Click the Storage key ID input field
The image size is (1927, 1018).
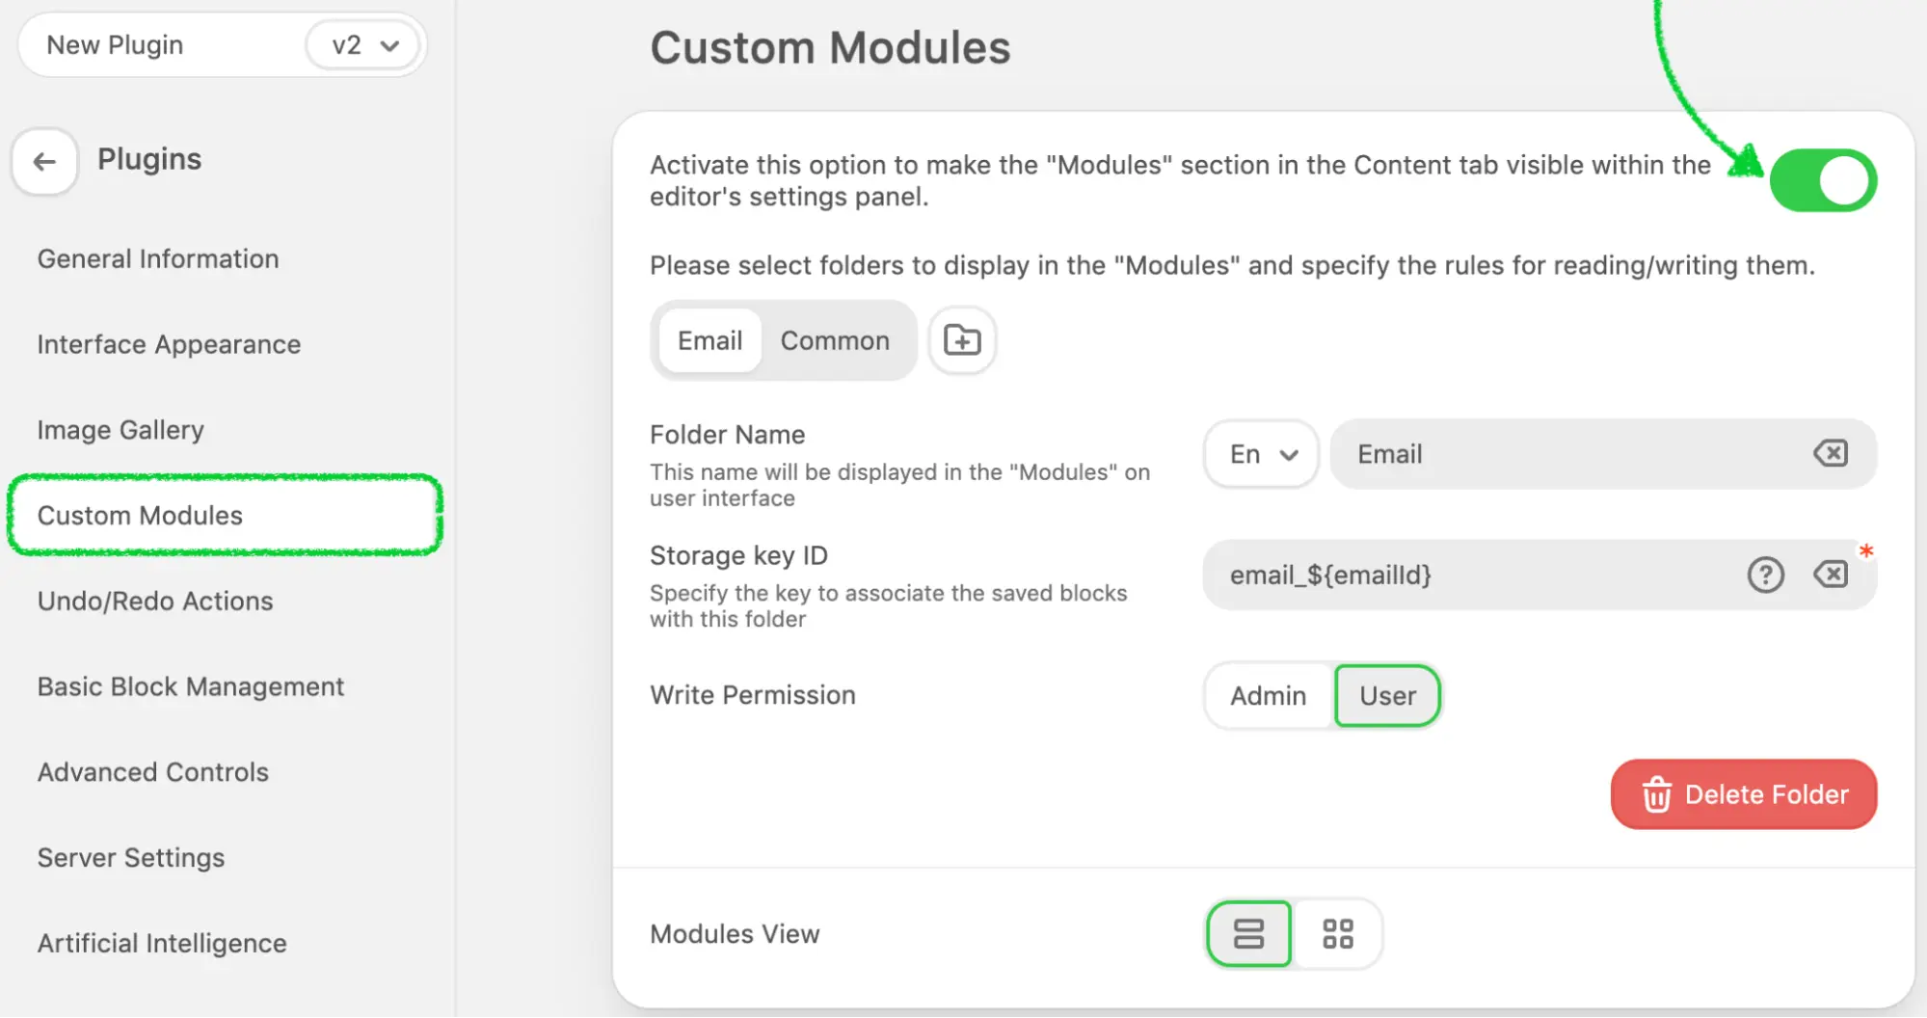tap(1465, 576)
